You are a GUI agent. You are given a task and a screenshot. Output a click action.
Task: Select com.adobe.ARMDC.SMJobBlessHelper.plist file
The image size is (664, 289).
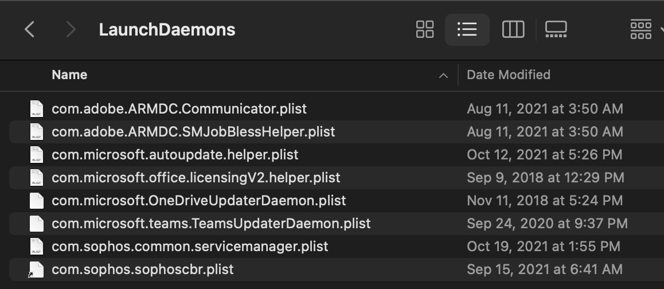pos(193,132)
